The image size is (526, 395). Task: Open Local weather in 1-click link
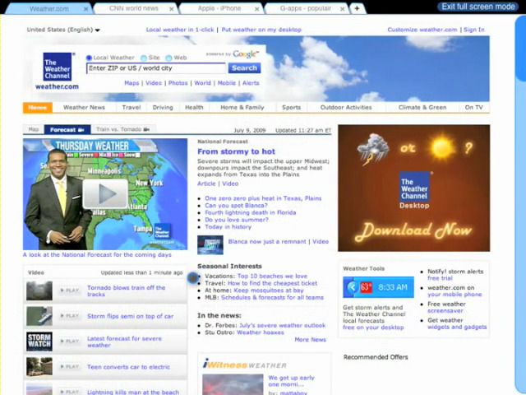(180, 30)
